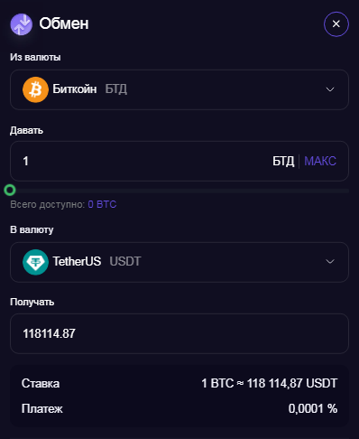Viewport: 359px width, 439px height.
Task: Open the Биткойн from-currency selector
Action: pos(179,89)
